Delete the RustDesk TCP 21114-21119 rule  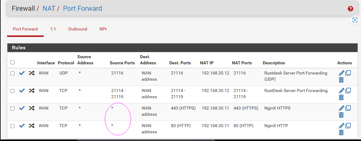coord(341,98)
